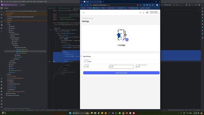Click the Windows Start button
The image size is (204, 115).
click(x=70, y=113)
